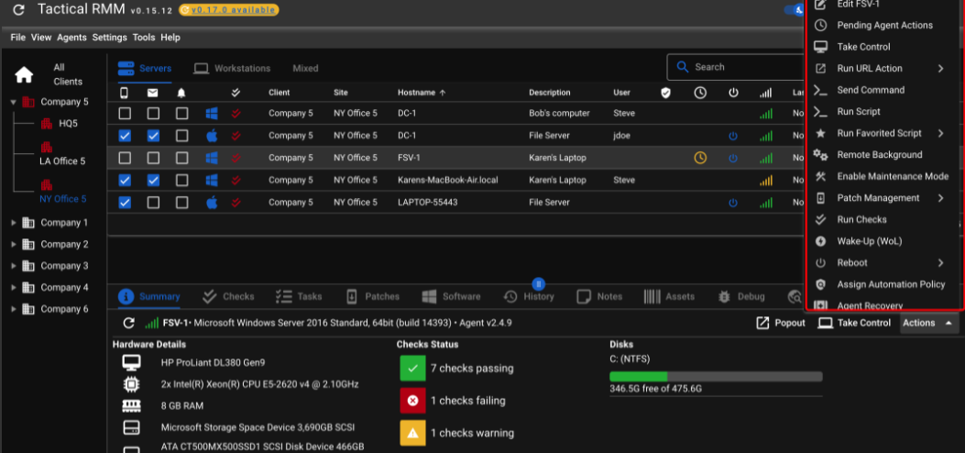Open the home All Clients icon
Image resolution: width=965 pixels, height=453 pixels.
(24, 75)
